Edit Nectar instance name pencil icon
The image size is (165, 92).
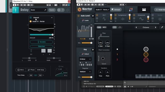pyautogui.click(x=108, y=10)
